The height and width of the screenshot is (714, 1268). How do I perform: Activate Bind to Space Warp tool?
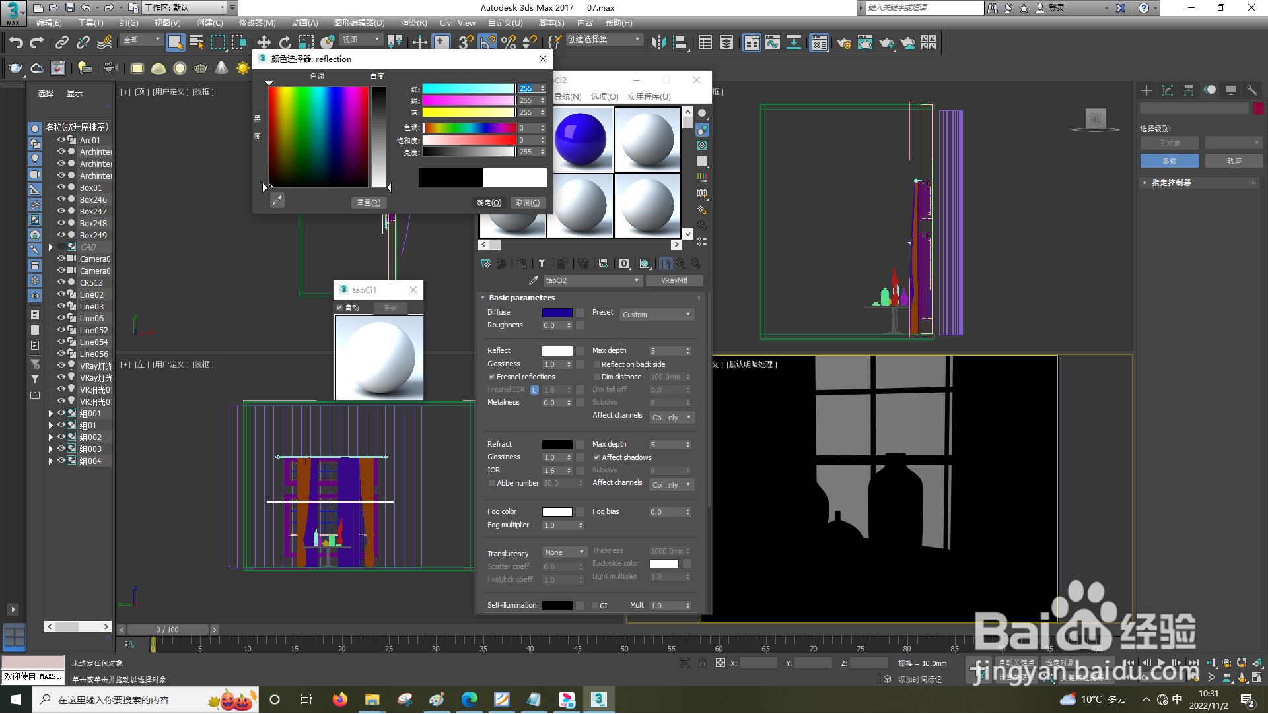pos(104,43)
